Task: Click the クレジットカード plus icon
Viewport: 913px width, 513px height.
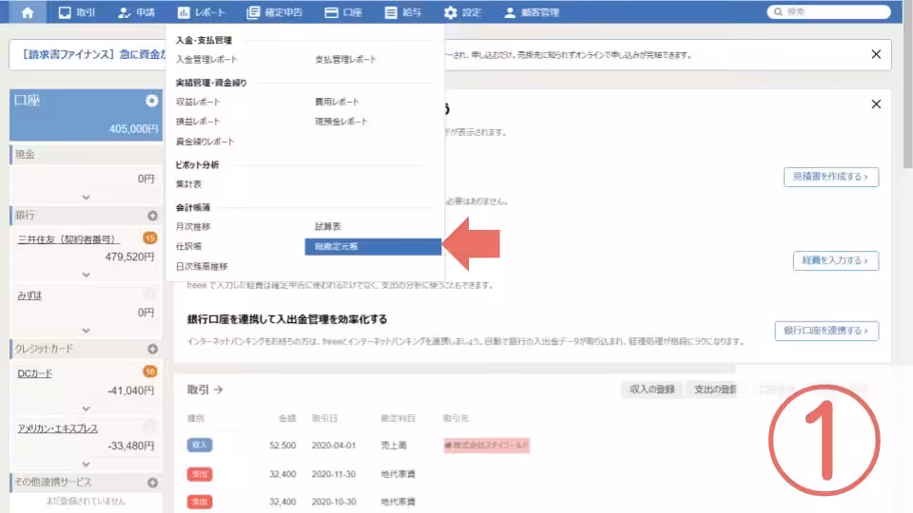Action: [x=152, y=349]
